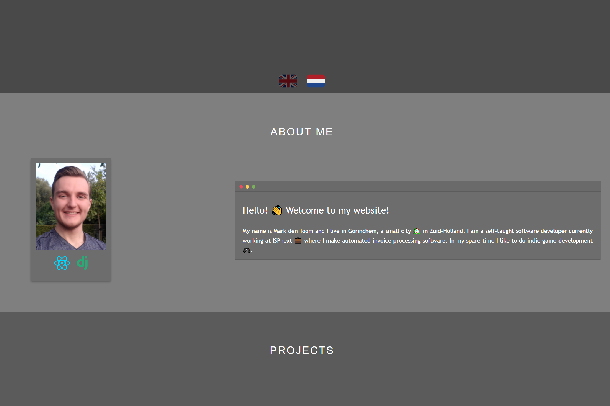Viewport: 610px width, 406px height.
Task: Click the word 'ISPnext' in the paragraph
Action: 282,241
